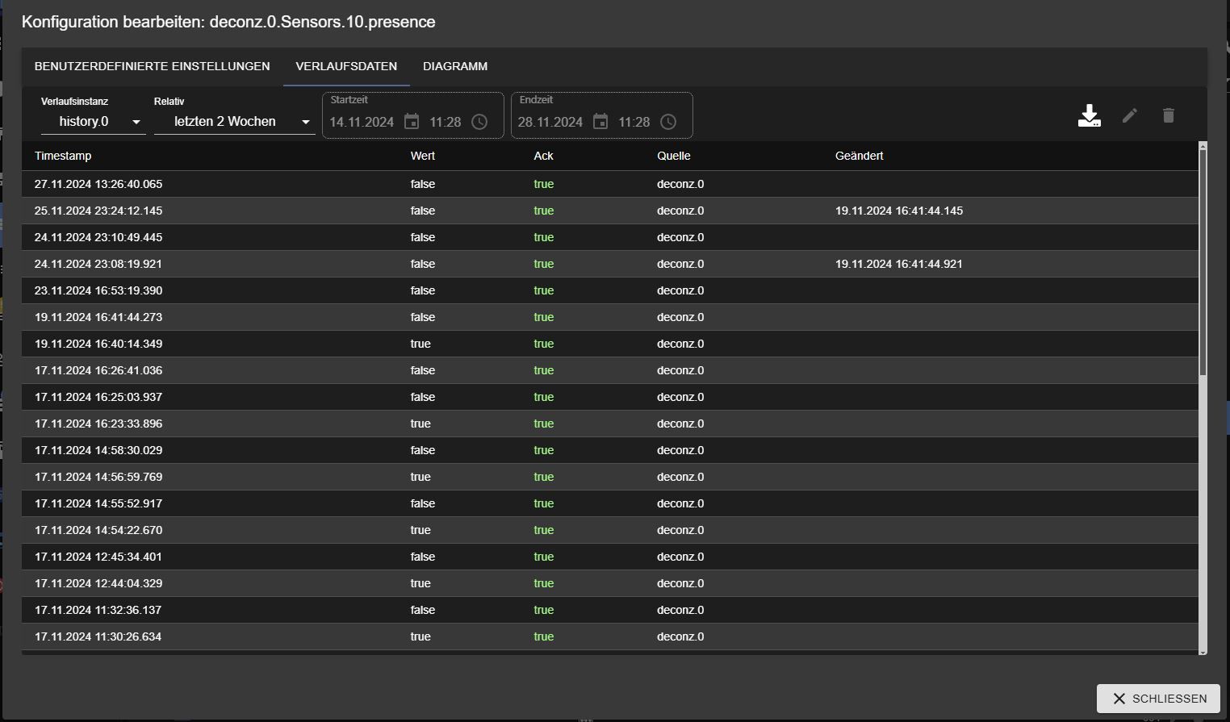Click the Endzeit date field 28.11.2024

click(x=550, y=122)
